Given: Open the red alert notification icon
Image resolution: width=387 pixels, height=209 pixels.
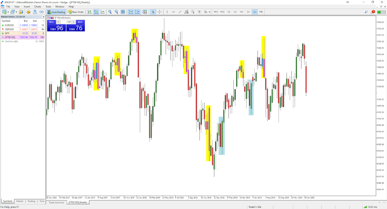Looking at the screenshot, I should (373, 12).
